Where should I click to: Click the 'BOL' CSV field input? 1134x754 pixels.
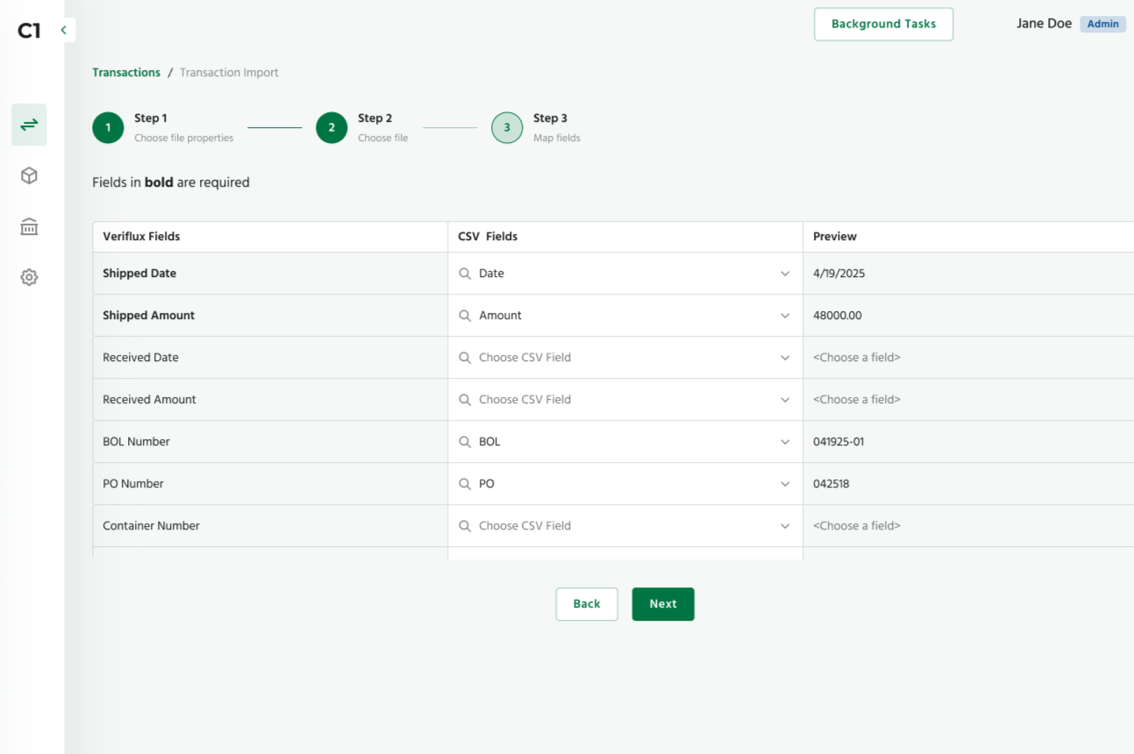click(x=624, y=442)
